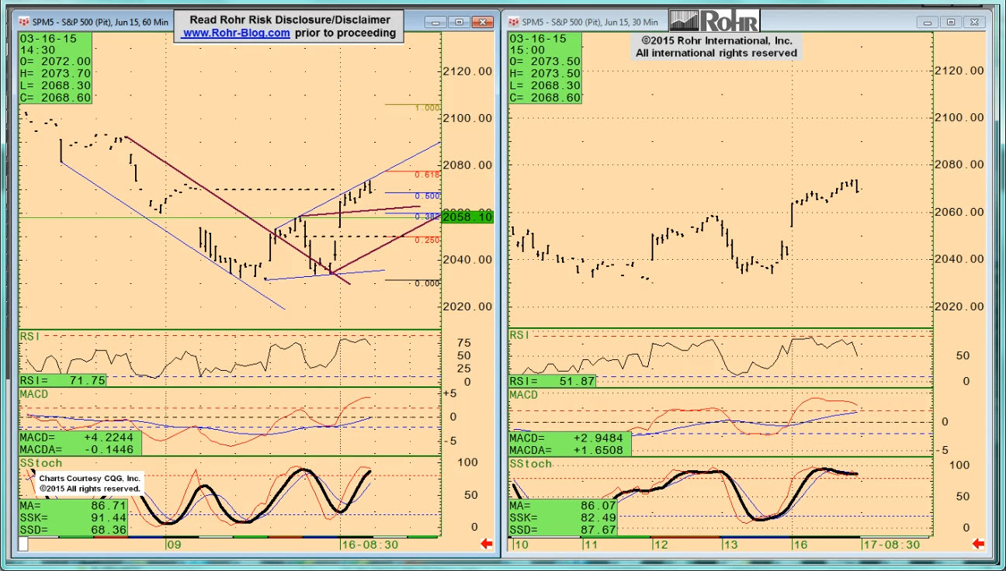The width and height of the screenshot is (1006, 571).
Task: Maximize the 30 Min chart window
Action: click(x=952, y=22)
